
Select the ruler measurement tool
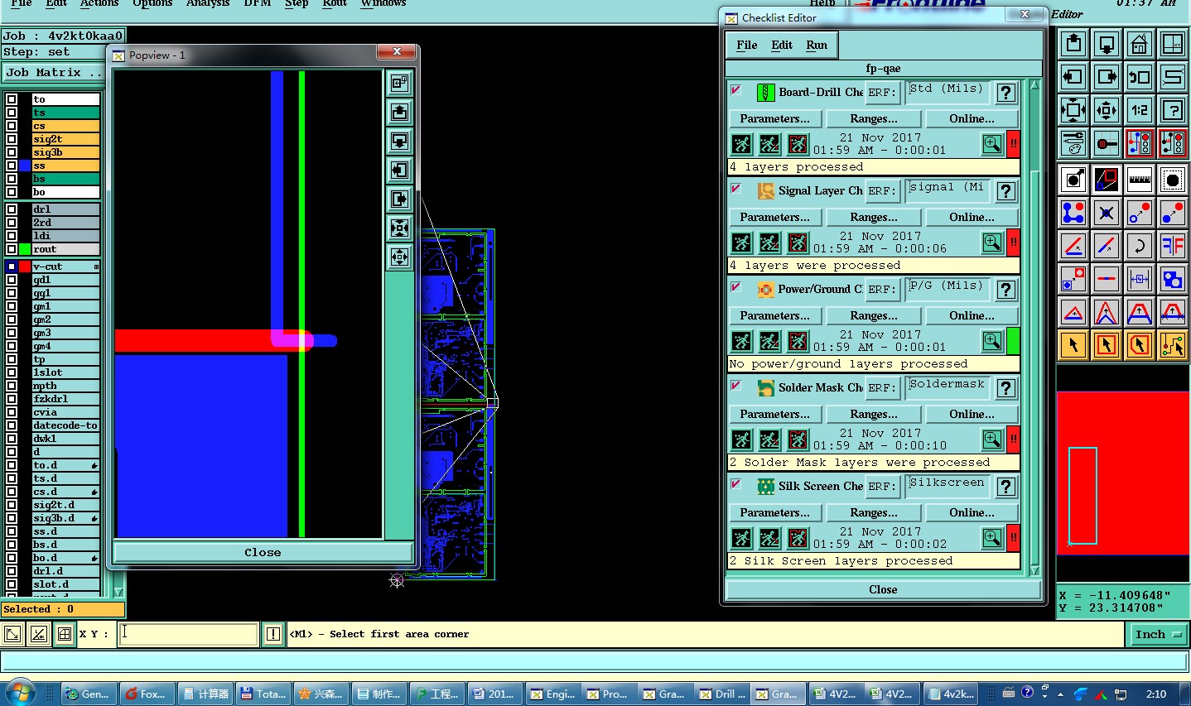(1140, 179)
